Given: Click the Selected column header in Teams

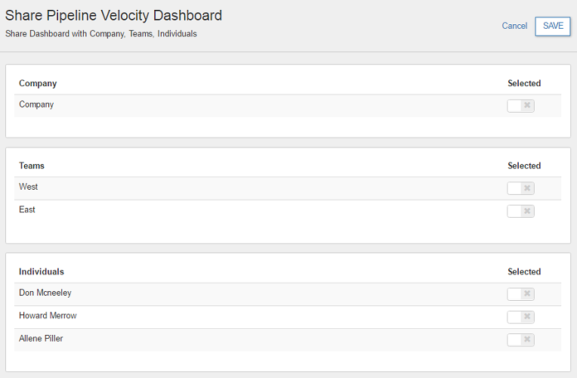Looking at the screenshot, I should coord(524,166).
